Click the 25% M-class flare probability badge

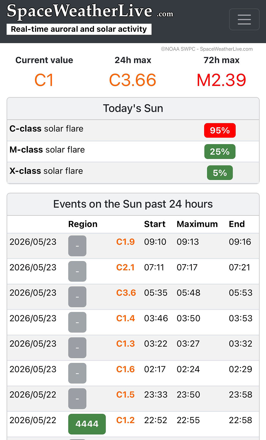pos(220,152)
